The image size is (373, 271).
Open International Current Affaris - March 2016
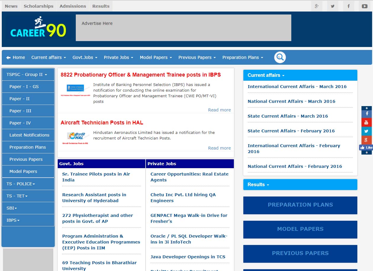tap(297, 87)
